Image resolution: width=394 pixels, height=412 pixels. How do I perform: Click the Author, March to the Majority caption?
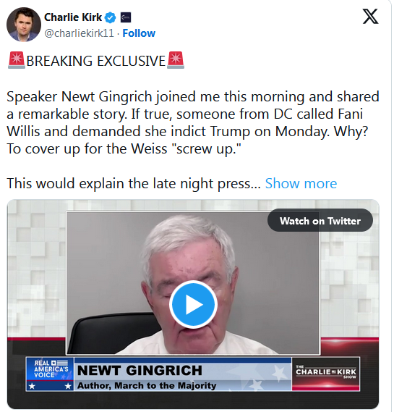147,385
